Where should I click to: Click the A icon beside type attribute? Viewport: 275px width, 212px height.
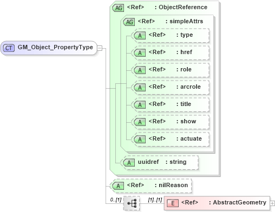[x=140, y=36]
